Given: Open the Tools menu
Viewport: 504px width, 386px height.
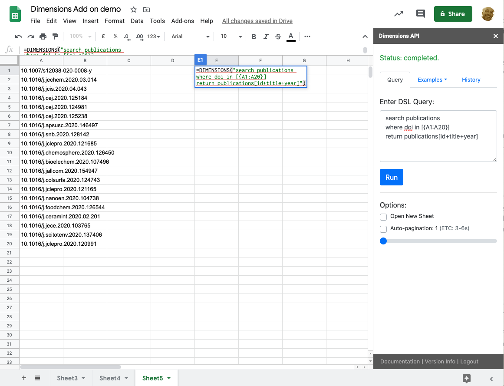Looking at the screenshot, I should (157, 21).
